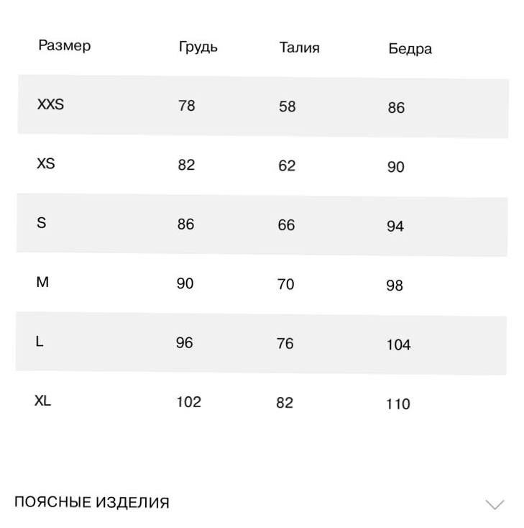Click chest value 90 for M
524x528 pixels.
[x=185, y=283]
